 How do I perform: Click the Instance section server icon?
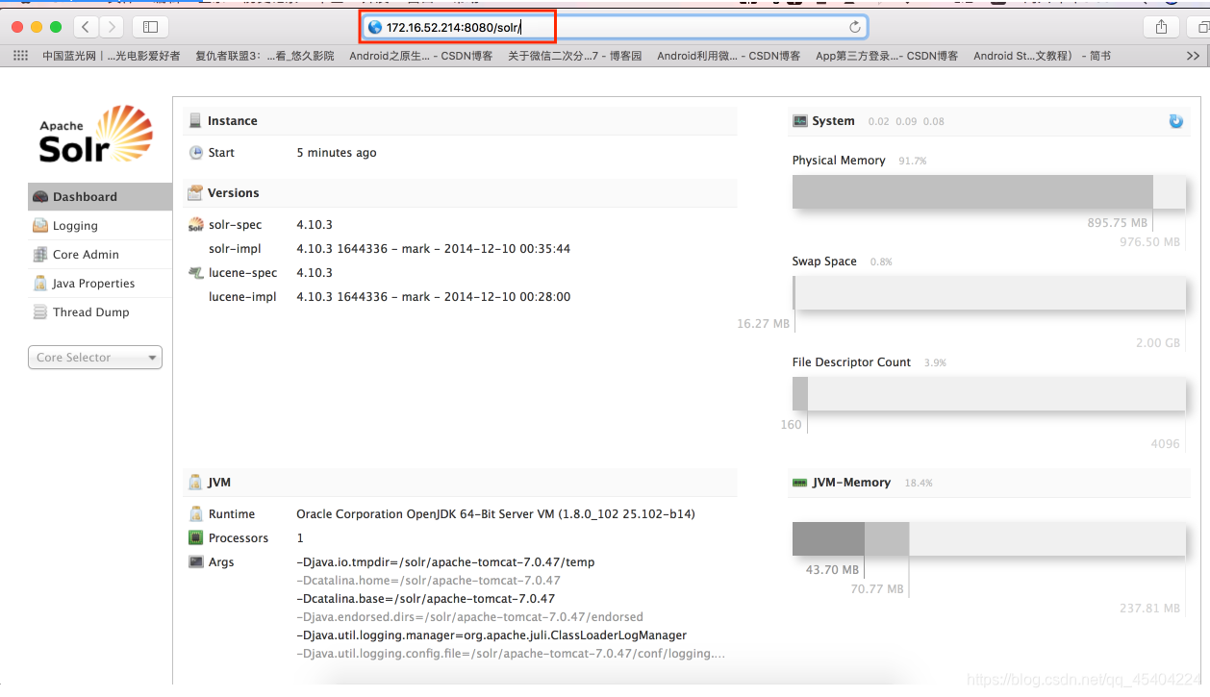point(195,120)
